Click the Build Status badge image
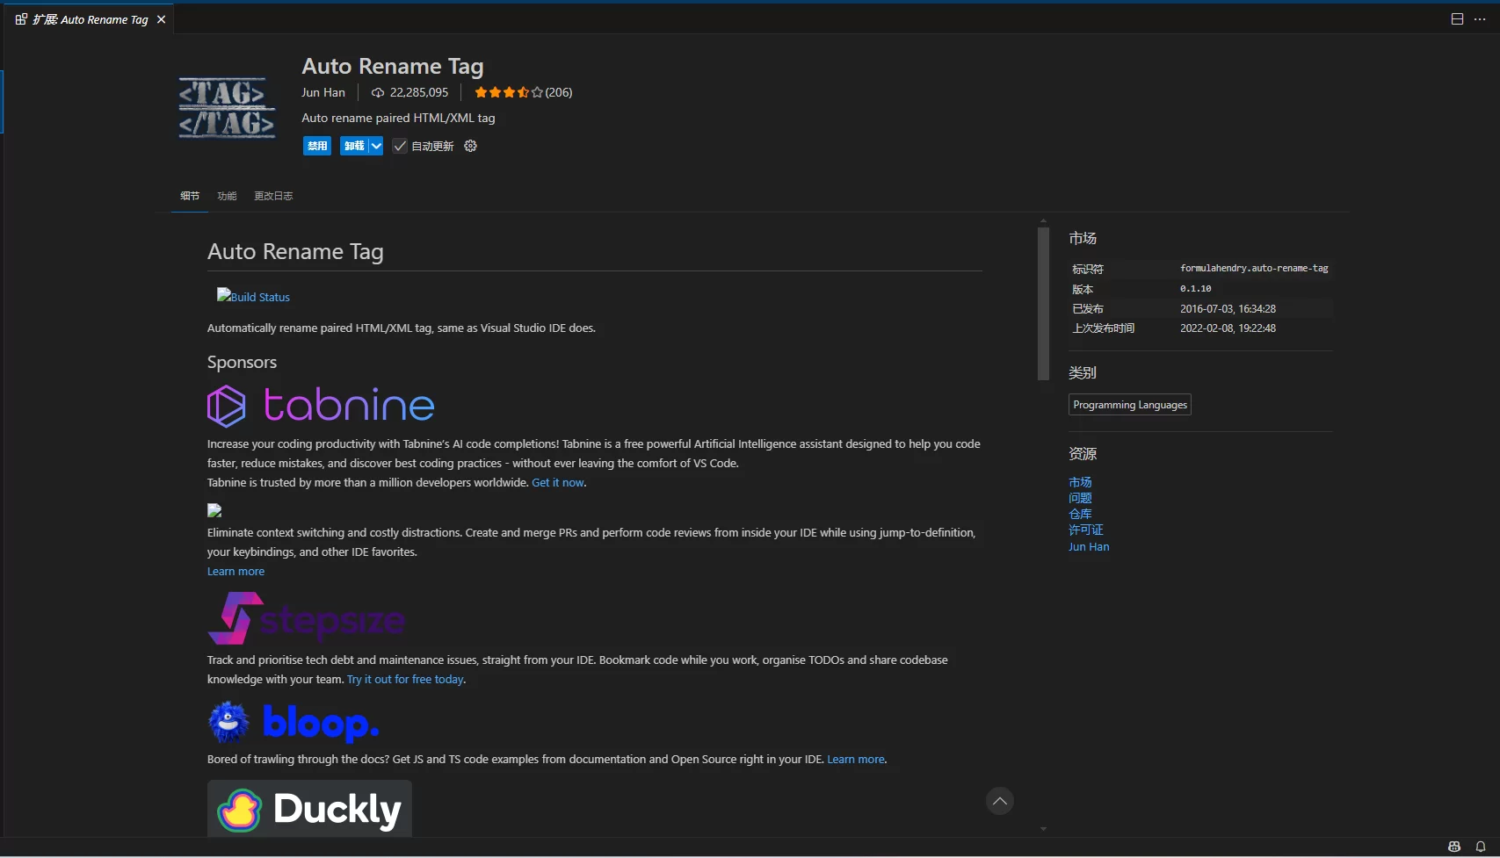 click(x=253, y=297)
